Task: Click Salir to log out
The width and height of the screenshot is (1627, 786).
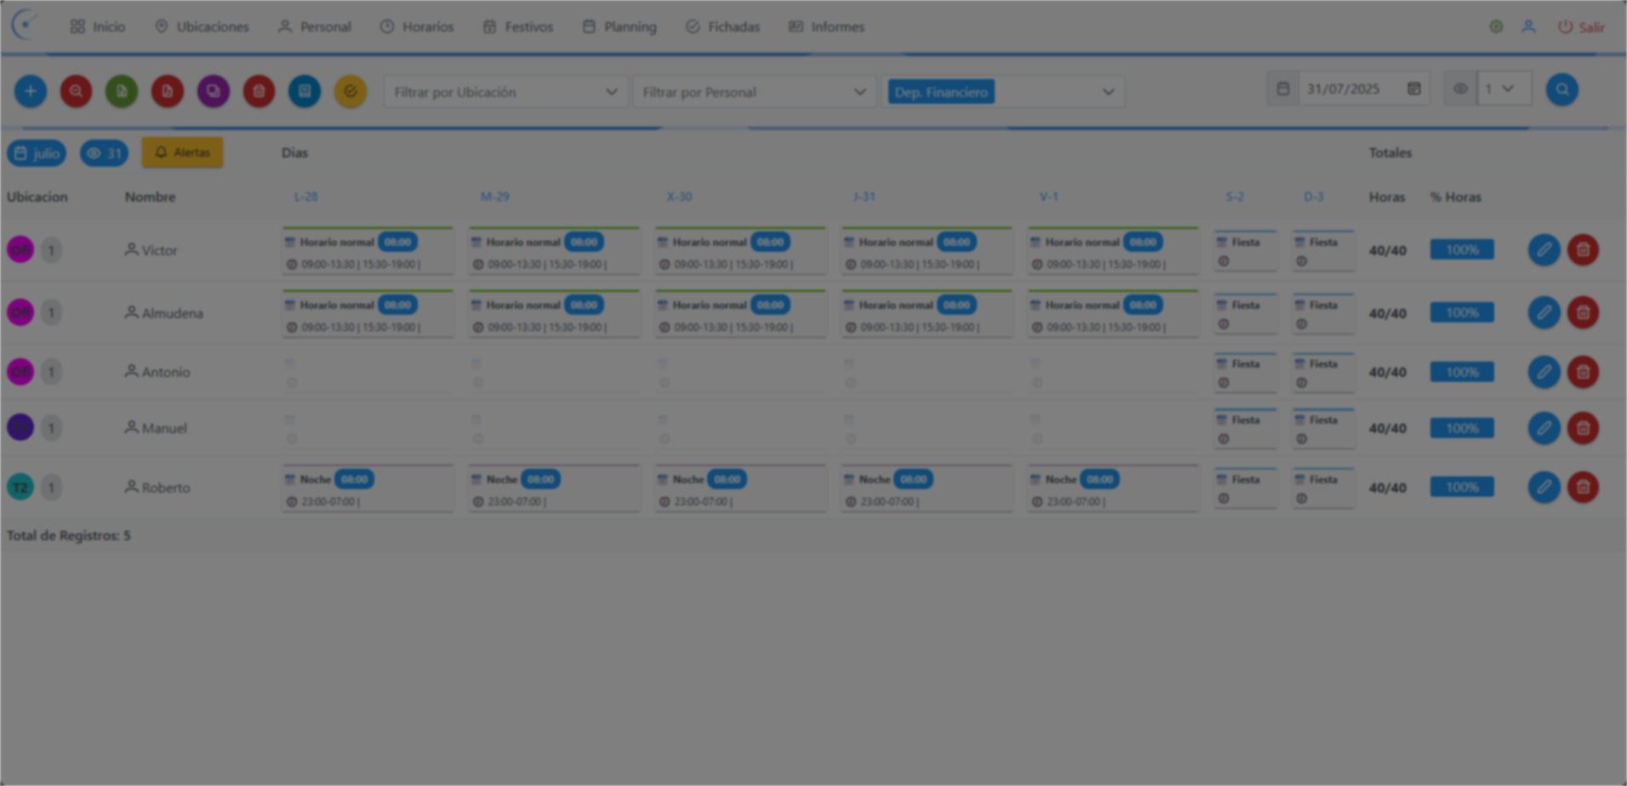Action: (x=1581, y=27)
